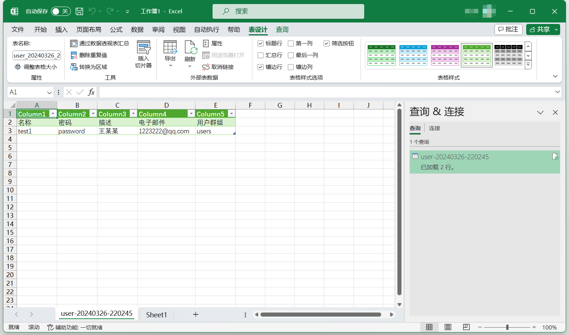Click the Save icon in title bar

[x=79, y=11]
